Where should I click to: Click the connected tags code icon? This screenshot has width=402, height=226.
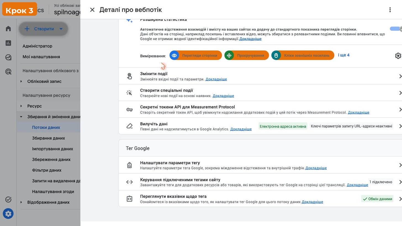click(129, 182)
